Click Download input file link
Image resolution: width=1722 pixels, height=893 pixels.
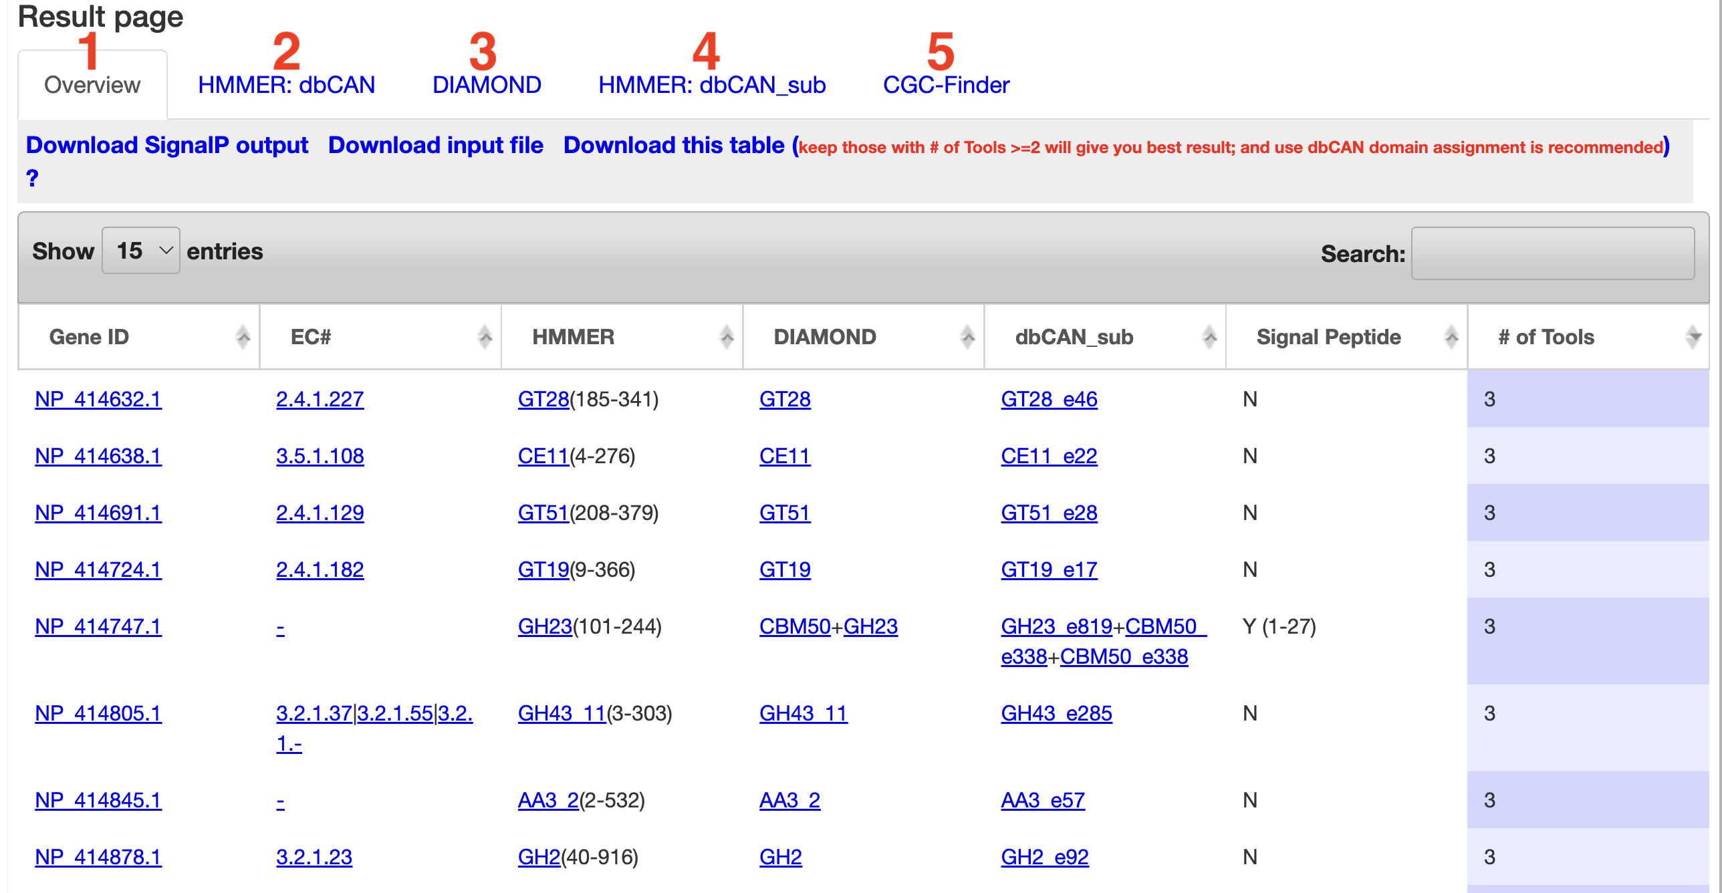(x=436, y=145)
